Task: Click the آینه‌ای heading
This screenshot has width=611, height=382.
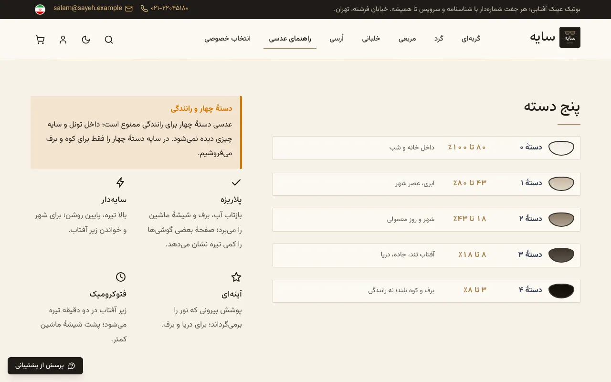Action: [x=232, y=294]
